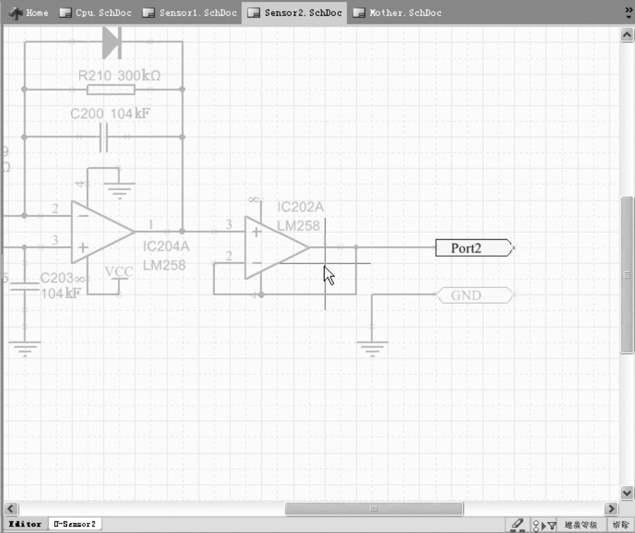Select the Sensor2.SchDoc tab
The image size is (635, 533).
(294, 13)
